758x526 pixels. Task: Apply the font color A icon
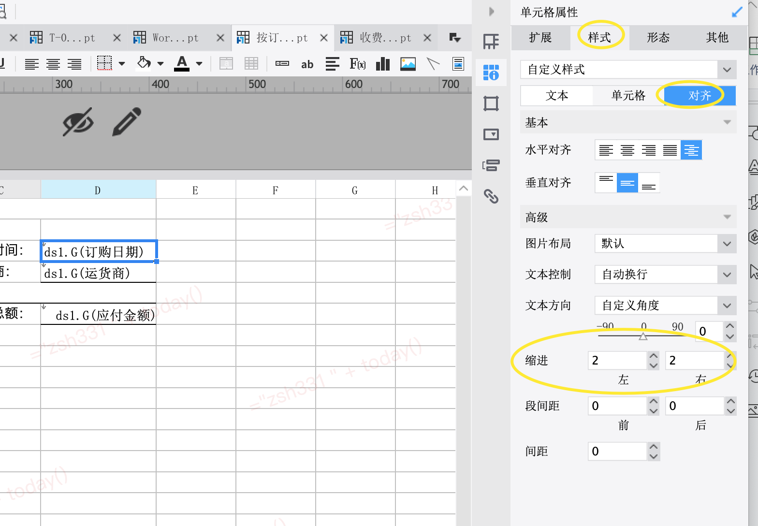click(x=182, y=63)
